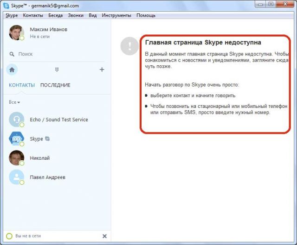
Task: Open the Инструменты menu
Action: [x=116, y=15]
